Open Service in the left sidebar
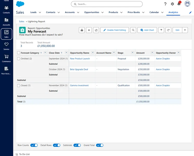Image resolution: width=194 pixels, height=156 pixels. [x=7, y=46]
